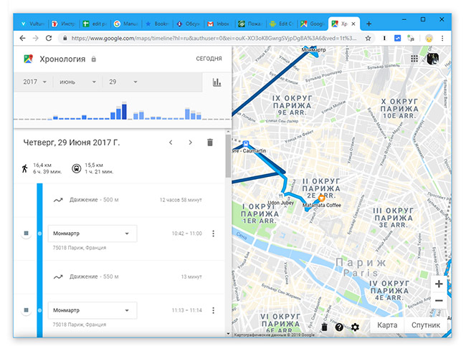Switch to the Обсуж browser tab
466x346 pixels.
[188, 24]
